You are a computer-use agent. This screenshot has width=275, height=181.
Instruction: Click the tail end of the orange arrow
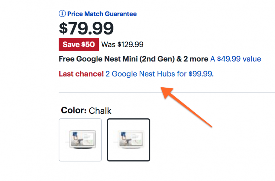pos(210,124)
